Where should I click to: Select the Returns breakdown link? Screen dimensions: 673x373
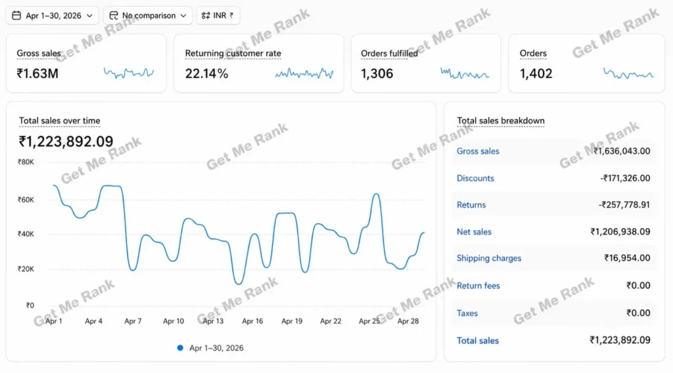[x=471, y=205]
